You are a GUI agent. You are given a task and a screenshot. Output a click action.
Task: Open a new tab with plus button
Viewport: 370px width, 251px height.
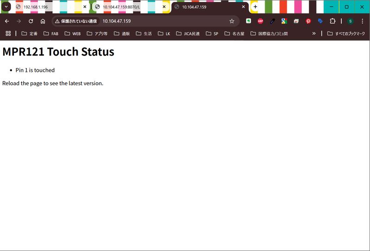click(x=255, y=7)
